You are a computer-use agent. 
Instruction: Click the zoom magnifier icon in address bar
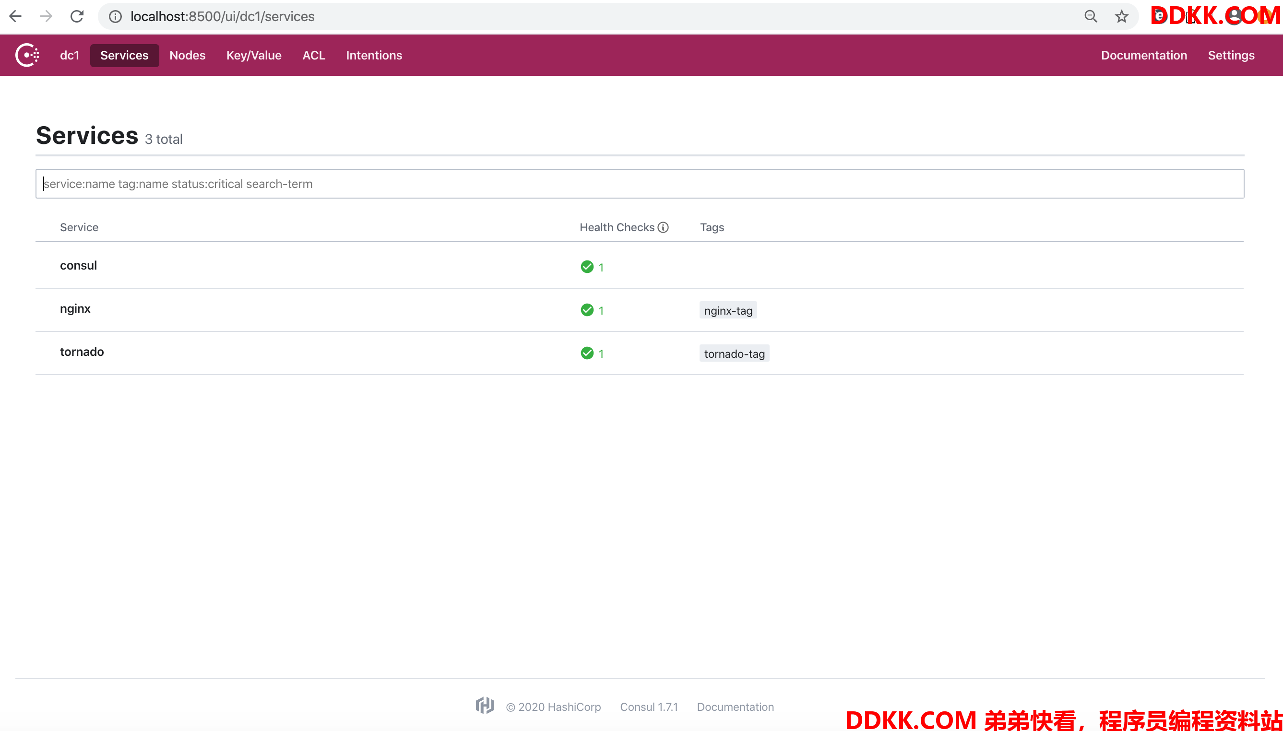1090,17
